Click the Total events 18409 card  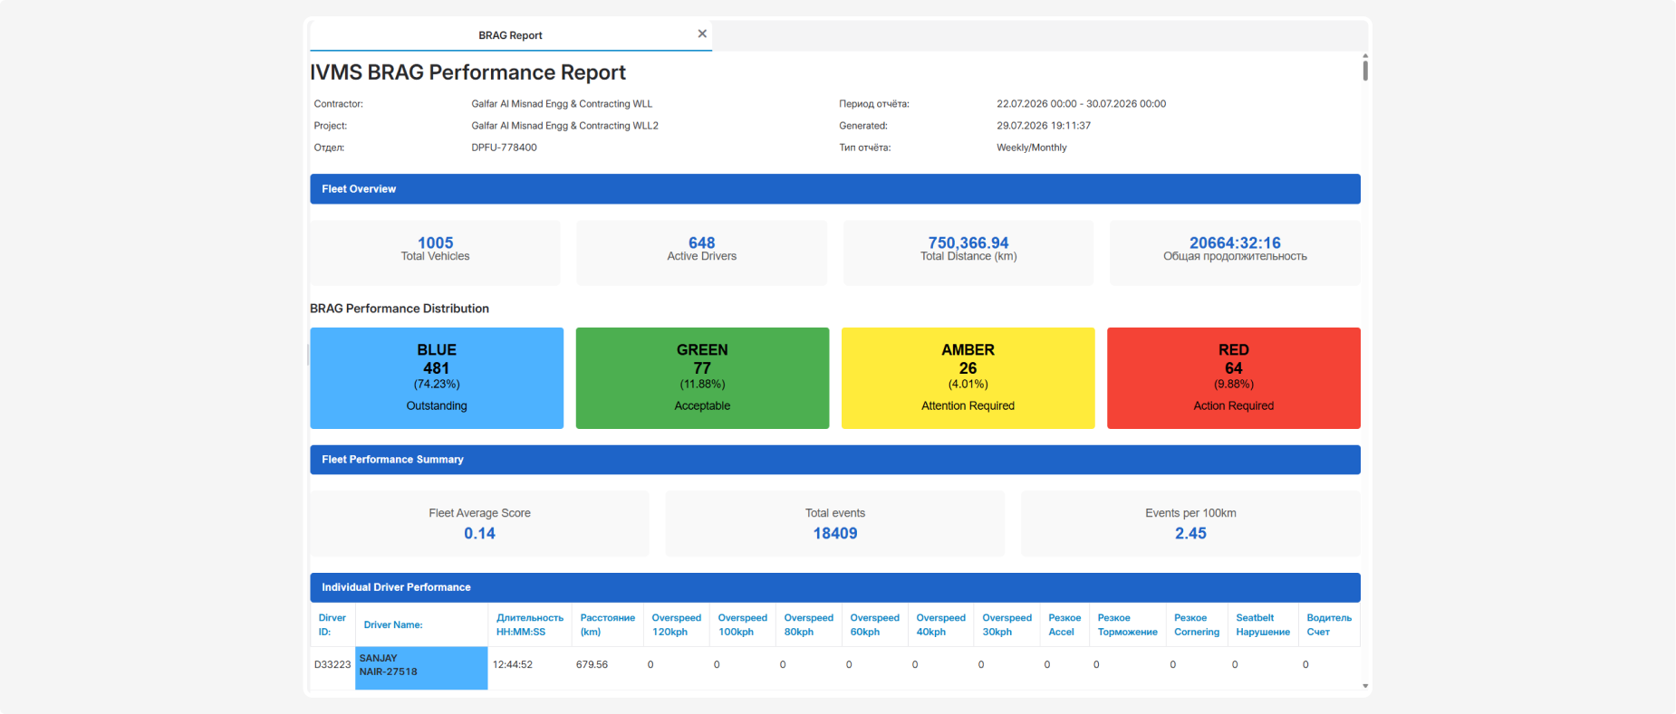tap(835, 523)
